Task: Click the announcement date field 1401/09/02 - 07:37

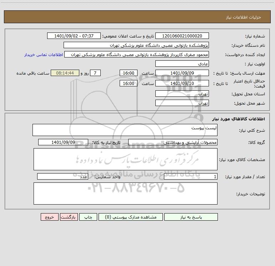Action: (x=74, y=36)
